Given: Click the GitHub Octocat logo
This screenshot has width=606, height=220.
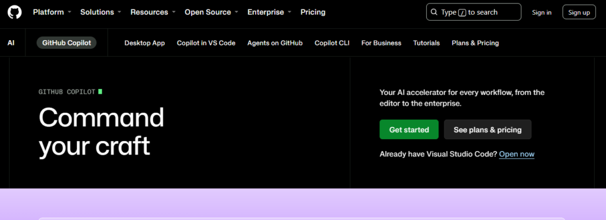Looking at the screenshot, I should (x=15, y=12).
